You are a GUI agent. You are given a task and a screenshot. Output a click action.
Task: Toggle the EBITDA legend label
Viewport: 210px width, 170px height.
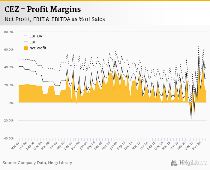pyautogui.click(x=35, y=36)
